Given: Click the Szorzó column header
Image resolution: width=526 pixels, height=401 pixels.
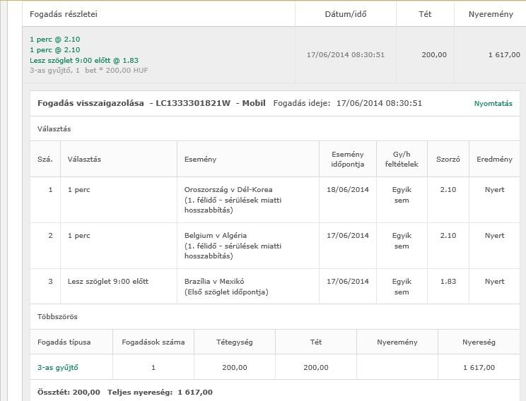Looking at the screenshot, I should (x=448, y=159).
